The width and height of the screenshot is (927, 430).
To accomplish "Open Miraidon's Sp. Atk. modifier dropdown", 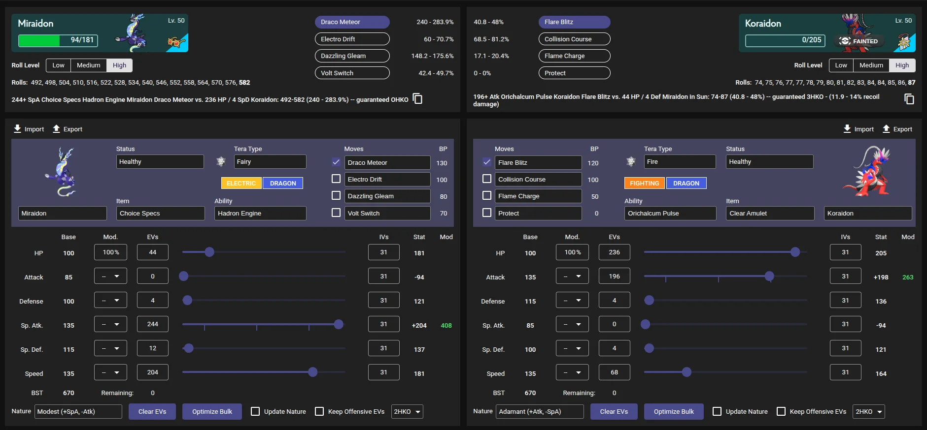I will [x=110, y=324].
